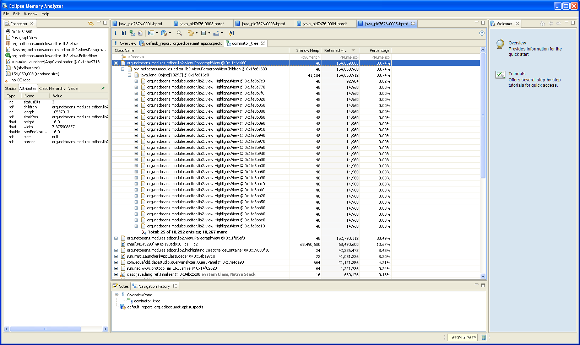Viewport: 580px width, 345px height.
Task: Click the Inspector horizontal scrollbar thumb
Action: coord(45,329)
